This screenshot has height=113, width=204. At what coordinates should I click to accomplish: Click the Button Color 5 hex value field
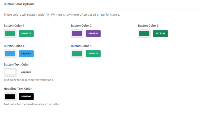point(93,54)
